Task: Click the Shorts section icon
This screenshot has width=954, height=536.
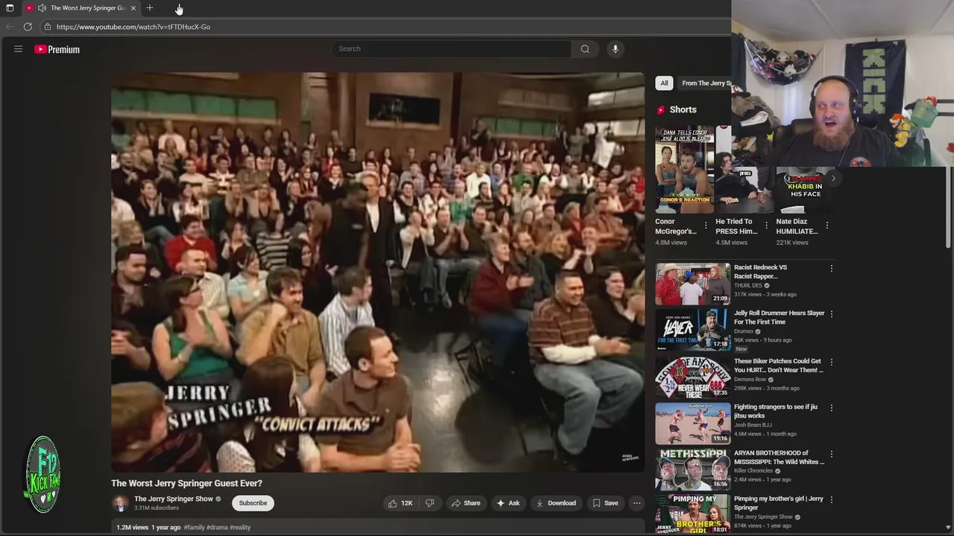Action: 660,109
